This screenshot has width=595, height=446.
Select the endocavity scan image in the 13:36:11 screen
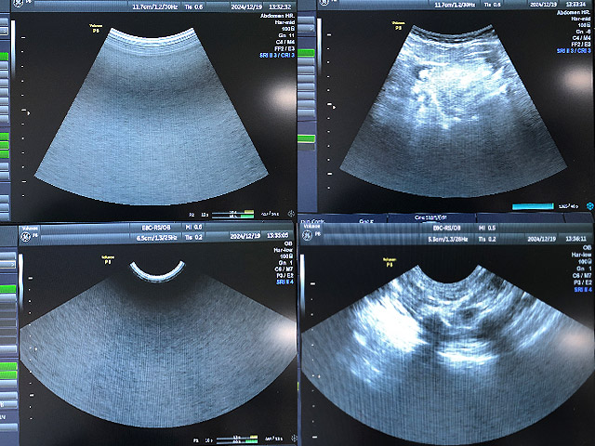(448, 355)
